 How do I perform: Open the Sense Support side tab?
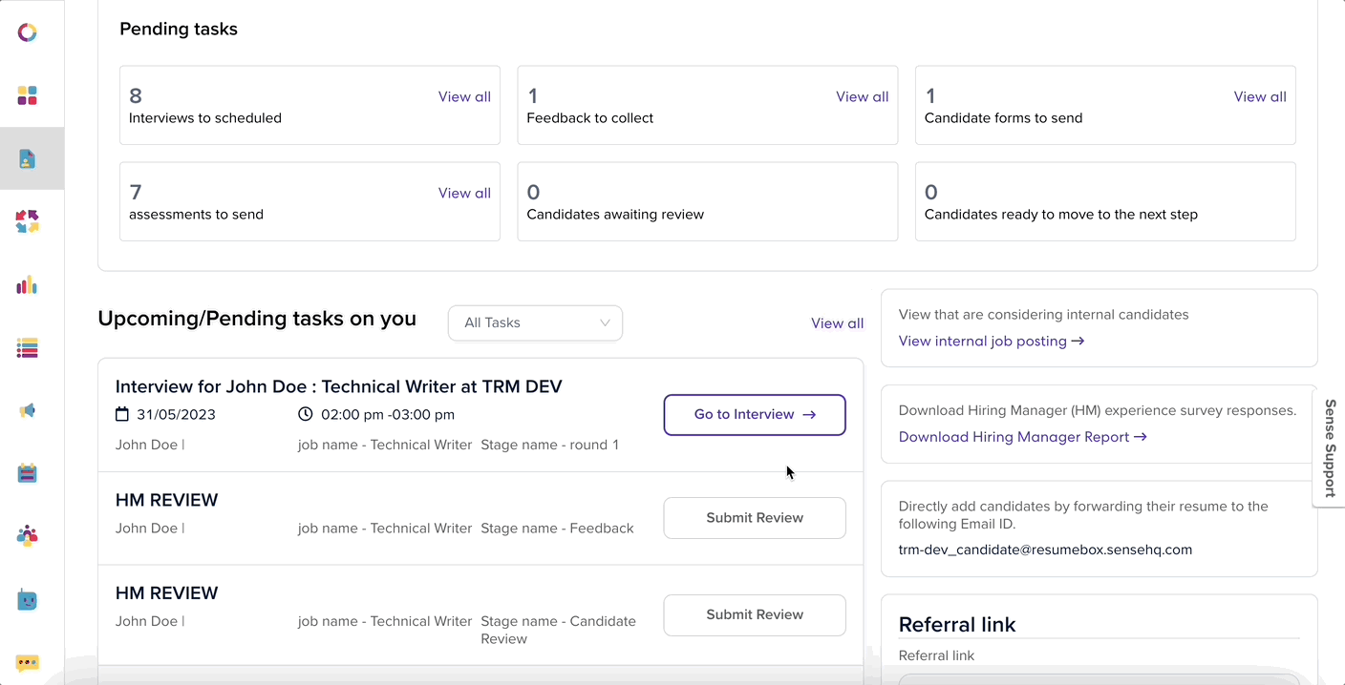(1329, 448)
